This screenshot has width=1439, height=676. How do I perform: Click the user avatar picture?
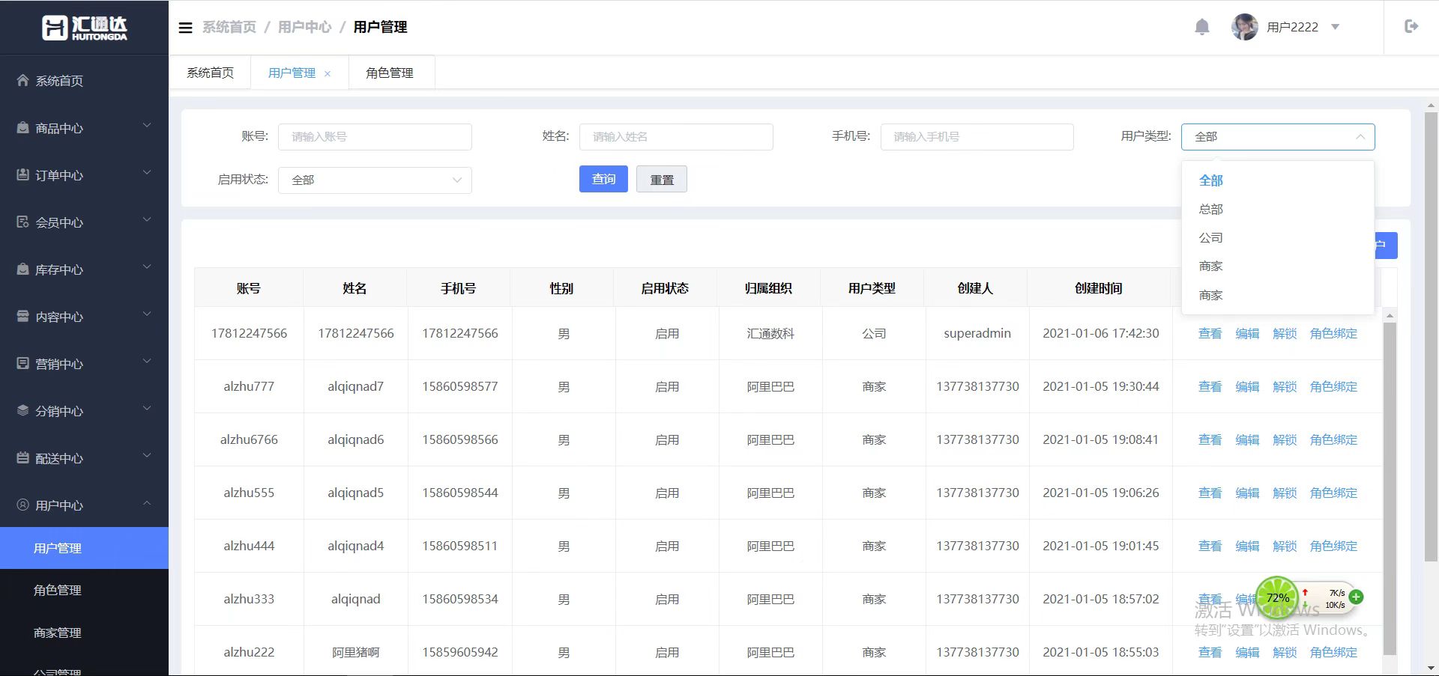(1245, 27)
